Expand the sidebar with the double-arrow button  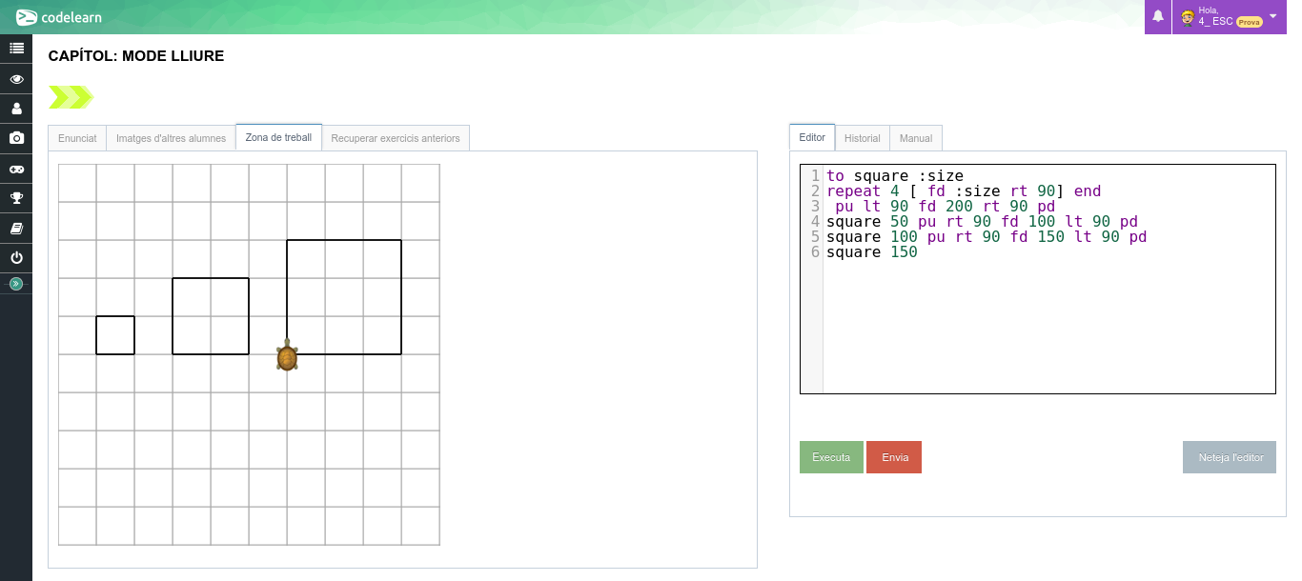[x=16, y=283]
